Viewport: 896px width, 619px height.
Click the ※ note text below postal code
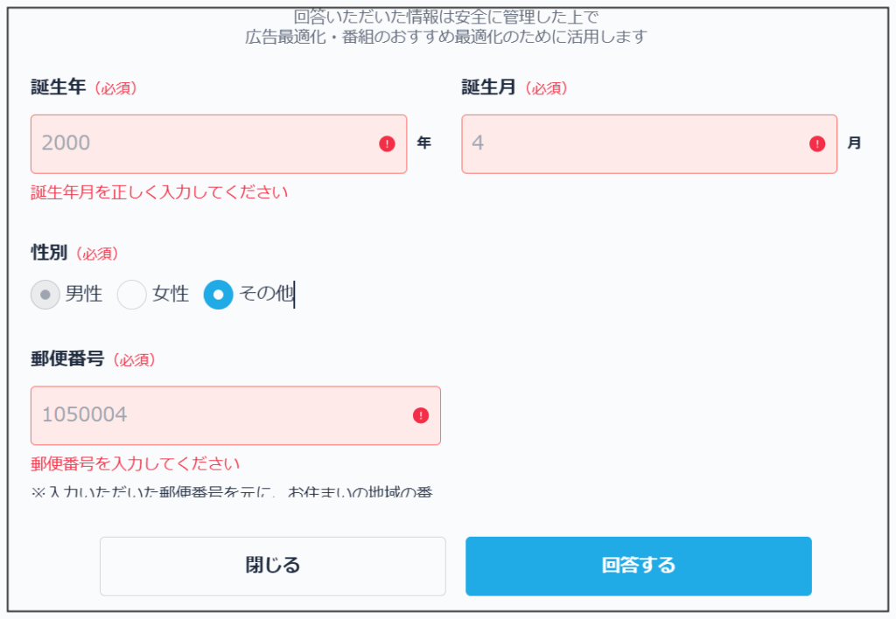(232, 492)
